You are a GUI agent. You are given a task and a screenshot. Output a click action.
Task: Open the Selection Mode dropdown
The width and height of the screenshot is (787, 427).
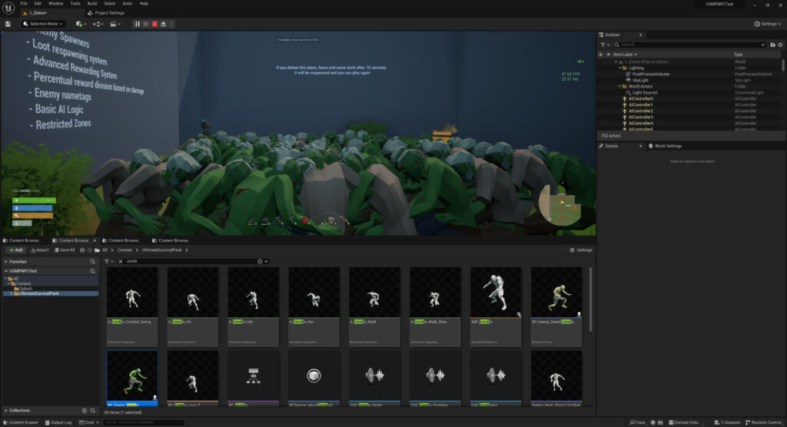pos(43,24)
